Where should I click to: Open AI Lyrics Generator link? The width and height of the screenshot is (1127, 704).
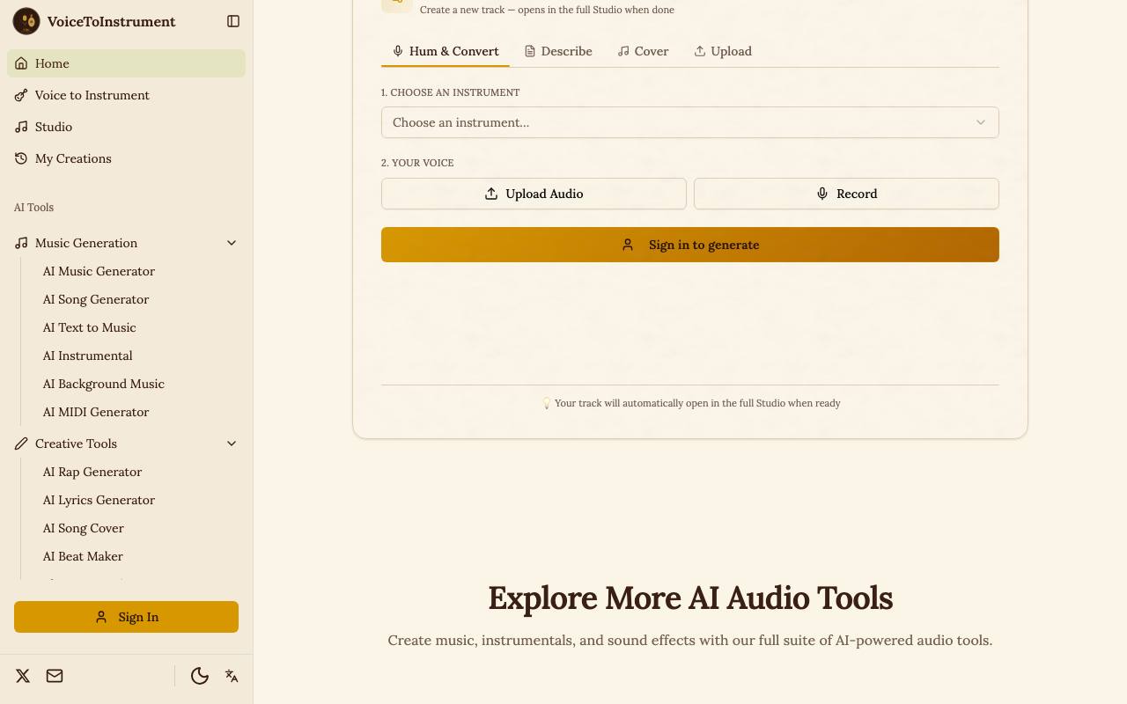click(x=99, y=500)
